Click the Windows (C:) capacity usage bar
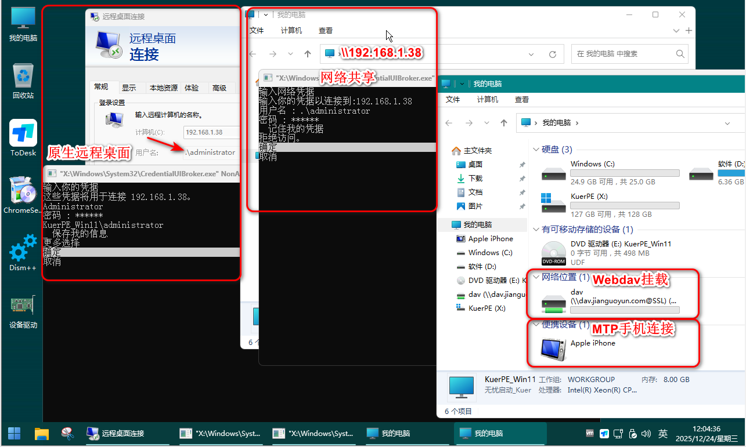The image size is (746, 447). 625,173
